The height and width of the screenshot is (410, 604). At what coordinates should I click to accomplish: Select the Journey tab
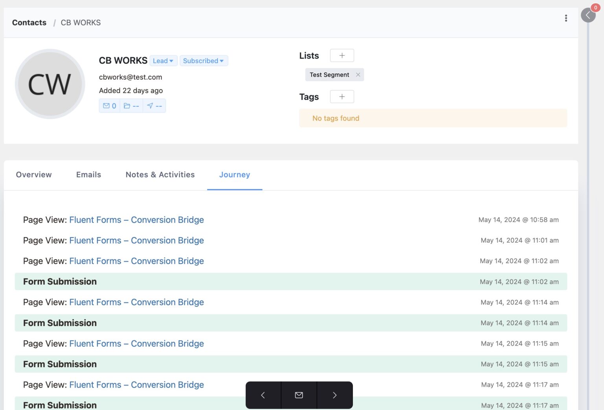pos(234,175)
